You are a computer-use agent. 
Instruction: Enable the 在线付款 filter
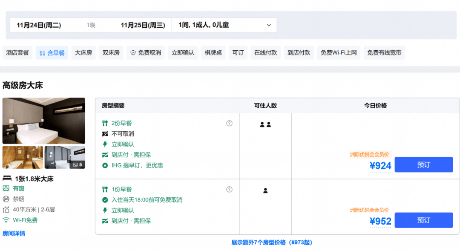point(265,53)
